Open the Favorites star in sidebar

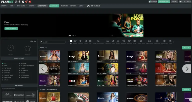pos(28,48)
